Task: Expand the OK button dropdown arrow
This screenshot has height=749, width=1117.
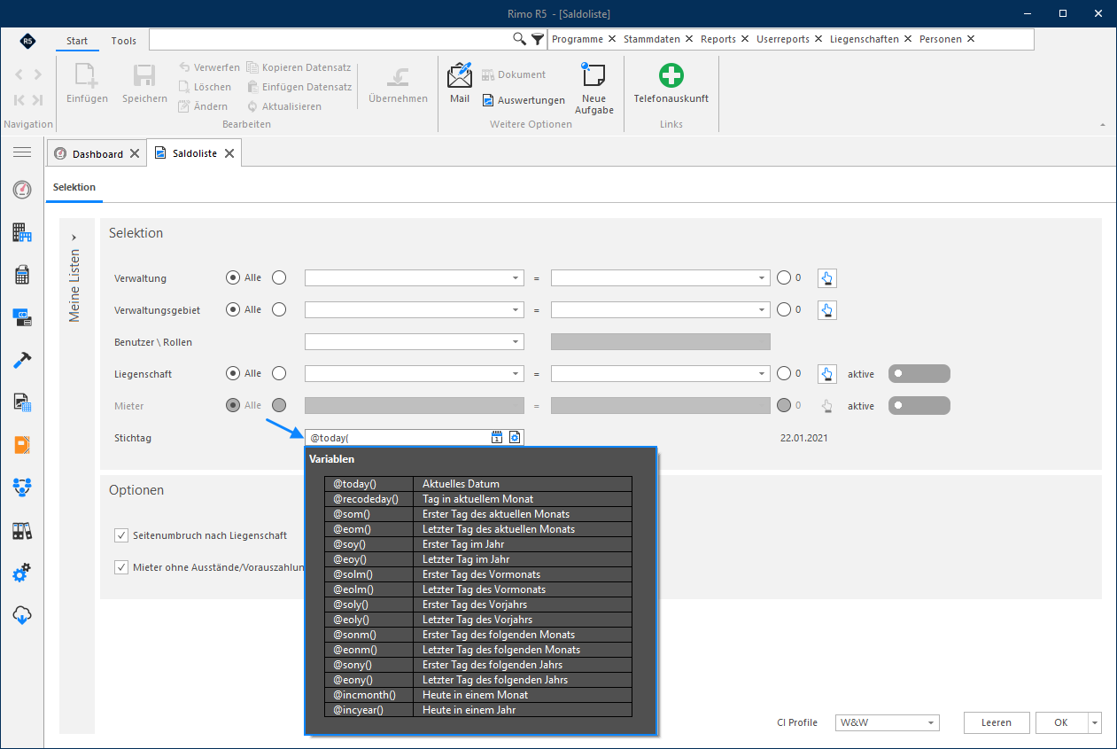Action: (1096, 722)
